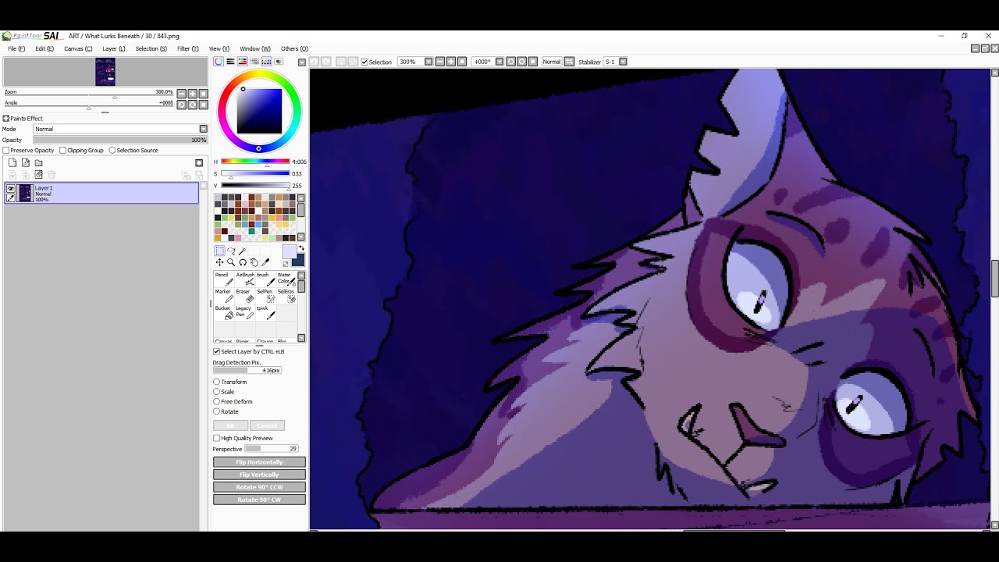The height and width of the screenshot is (562, 999).
Task: Create a new layer folder
Action: tap(38, 162)
